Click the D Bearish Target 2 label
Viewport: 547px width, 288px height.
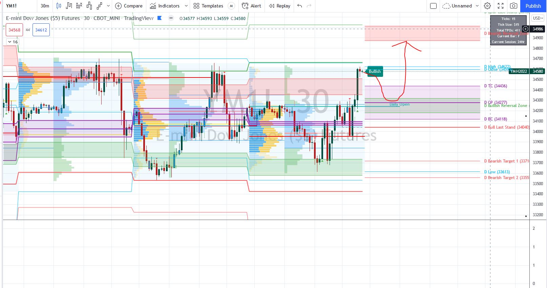507,178
